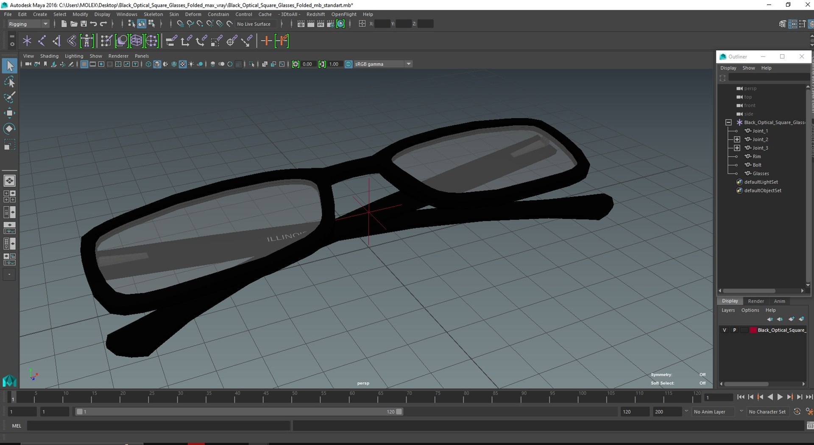Image resolution: width=814 pixels, height=445 pixels.
Task: Switch to the Anim layer tab
Action: click(779, 301)
